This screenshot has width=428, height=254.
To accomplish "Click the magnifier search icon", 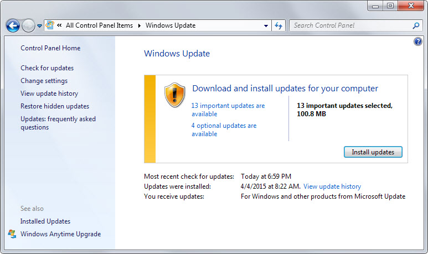I will tap(416, 25).
